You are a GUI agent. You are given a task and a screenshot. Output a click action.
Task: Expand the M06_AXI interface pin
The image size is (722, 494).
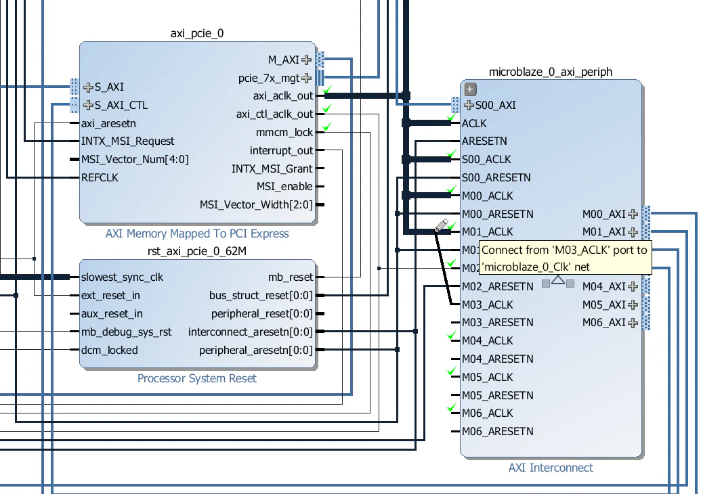(633, 323)
